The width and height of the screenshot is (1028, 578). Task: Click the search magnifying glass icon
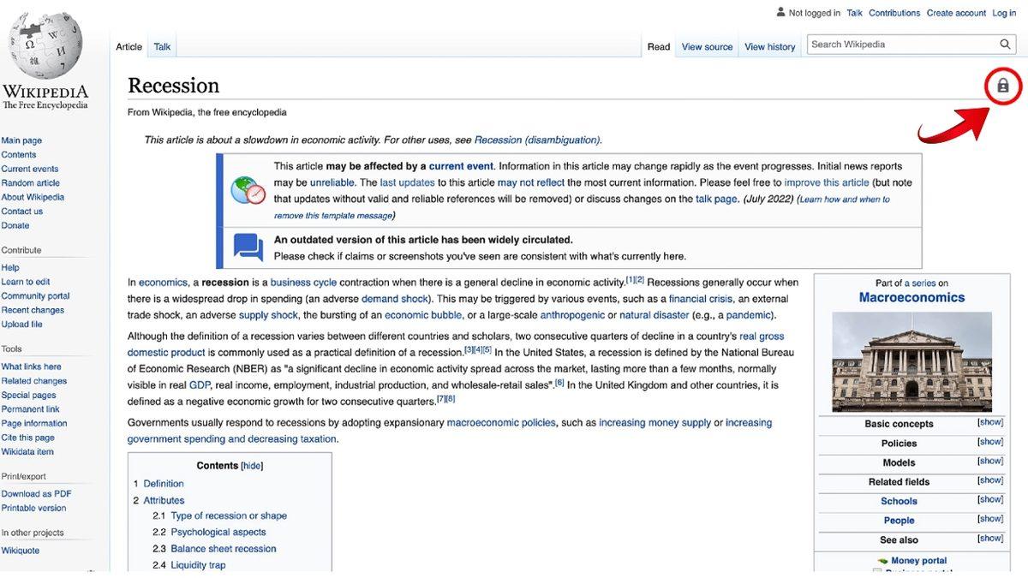1005,44
